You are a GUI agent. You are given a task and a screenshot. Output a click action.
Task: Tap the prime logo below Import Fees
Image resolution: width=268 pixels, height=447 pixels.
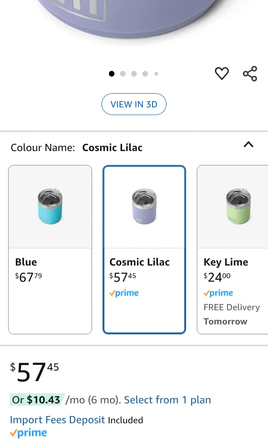coord(29,433)
